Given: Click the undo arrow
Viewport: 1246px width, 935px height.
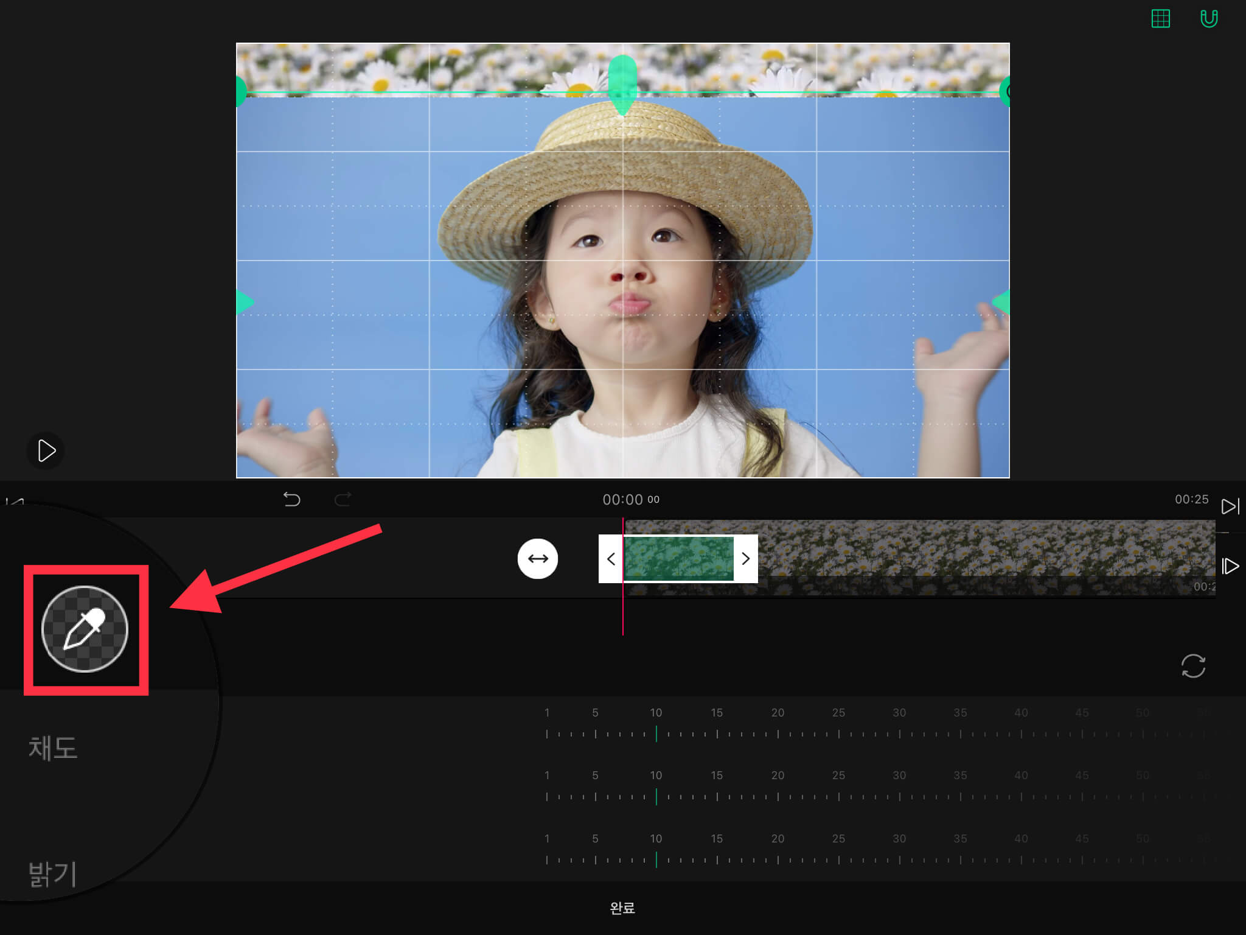Looking at the screenshot, I should [291, 500].
